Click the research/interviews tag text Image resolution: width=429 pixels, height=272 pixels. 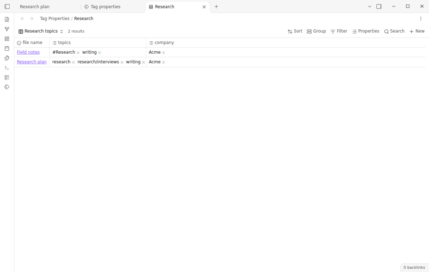98,62
